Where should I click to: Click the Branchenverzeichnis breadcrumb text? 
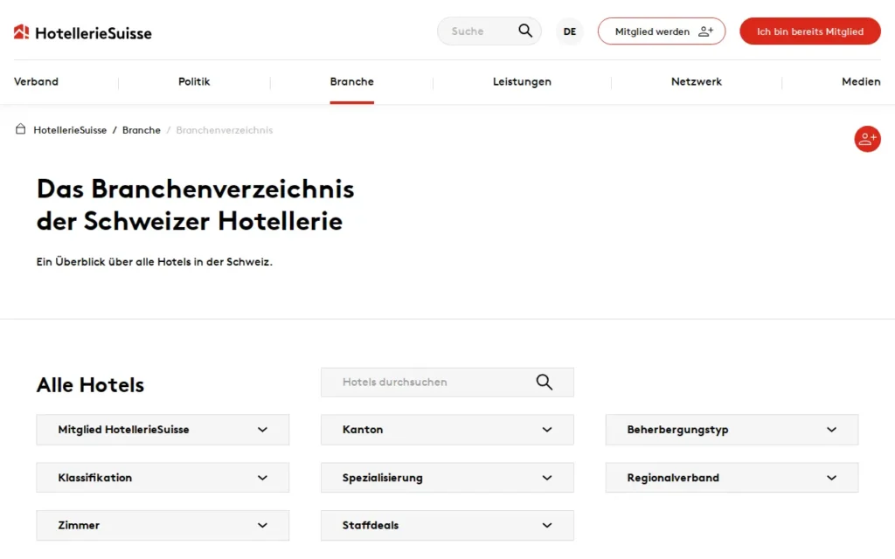pos(225,130)
